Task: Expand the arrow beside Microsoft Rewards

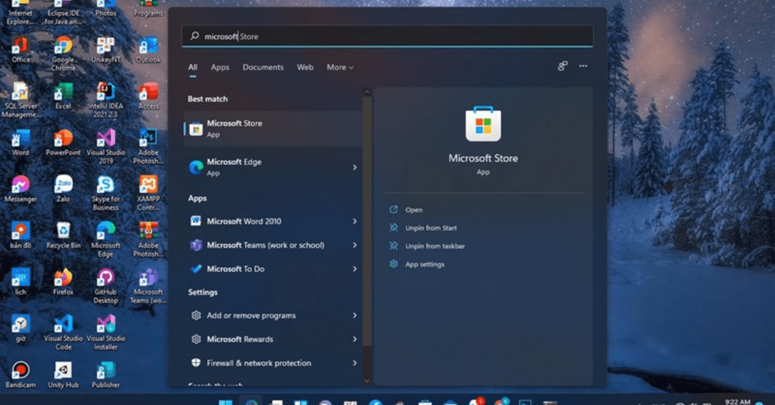Action: coord(355,339)
